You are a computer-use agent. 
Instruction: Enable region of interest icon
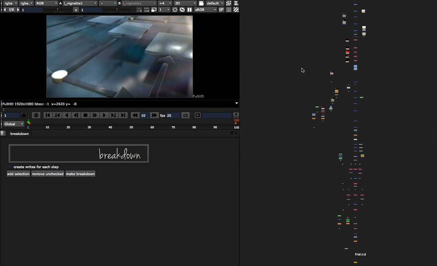tap(139, 10)
